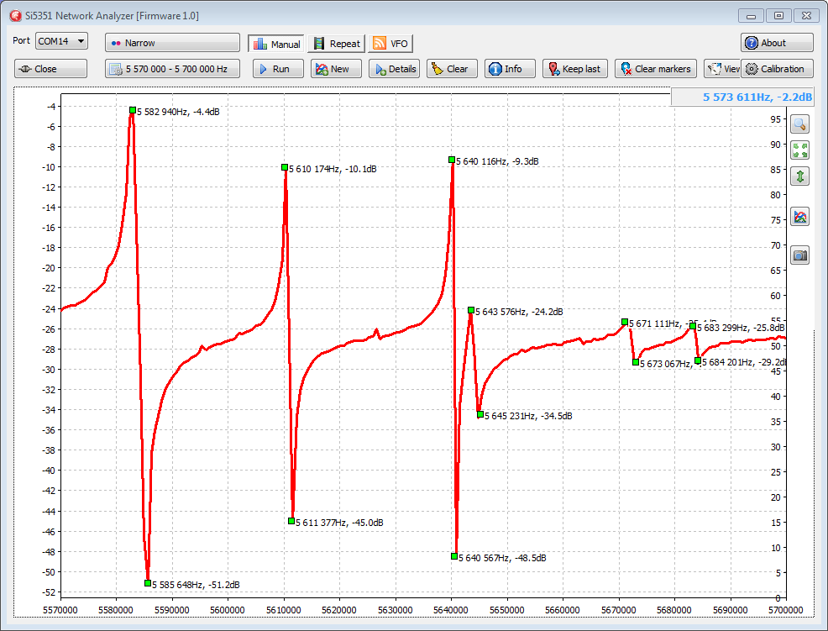Click the magnifier zoom icon beside the graph
828x631 pixels.
(800, 124)
